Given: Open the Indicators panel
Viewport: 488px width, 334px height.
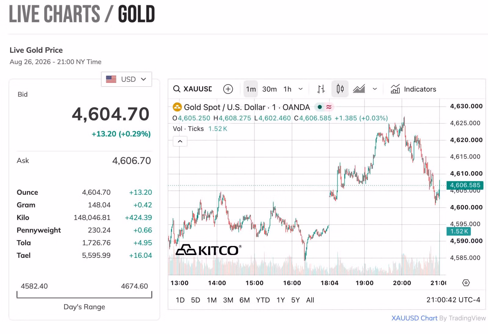Looking at the screenshot, I should pyautogui.click(x=414, y=89).
